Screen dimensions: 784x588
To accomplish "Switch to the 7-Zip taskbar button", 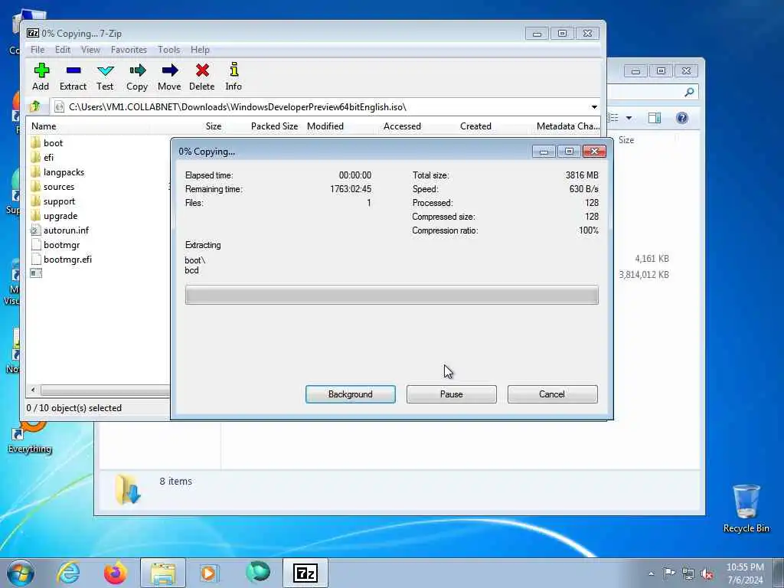I will (305, 573).
